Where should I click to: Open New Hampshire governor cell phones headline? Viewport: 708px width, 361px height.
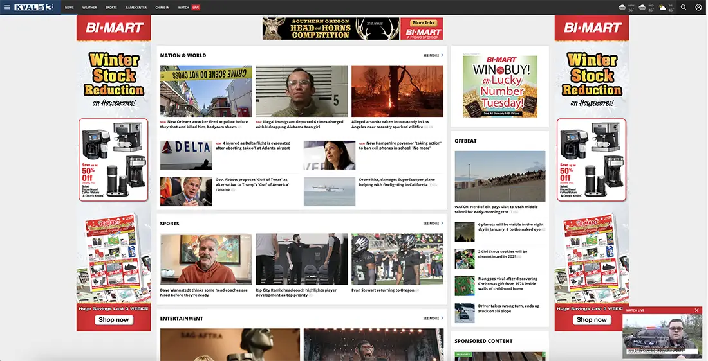pos(400,146)
